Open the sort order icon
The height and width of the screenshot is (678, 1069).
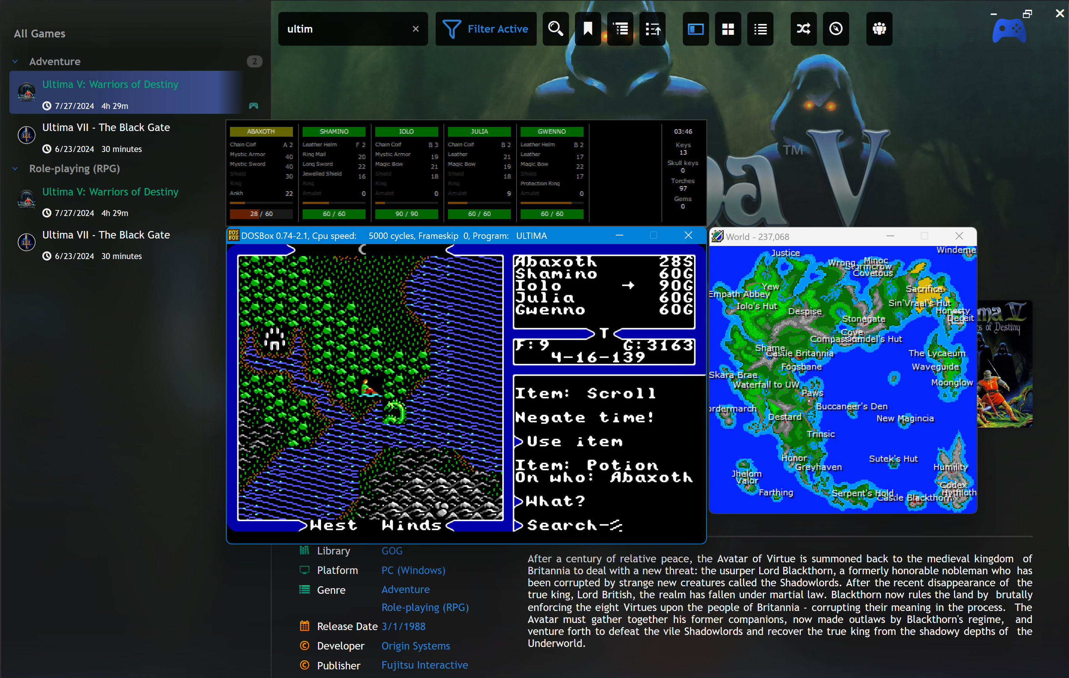click(x=652, y=29)
